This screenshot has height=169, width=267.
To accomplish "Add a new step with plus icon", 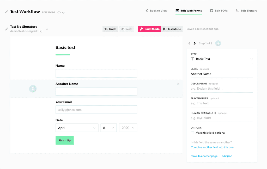I will coord(218,43).
